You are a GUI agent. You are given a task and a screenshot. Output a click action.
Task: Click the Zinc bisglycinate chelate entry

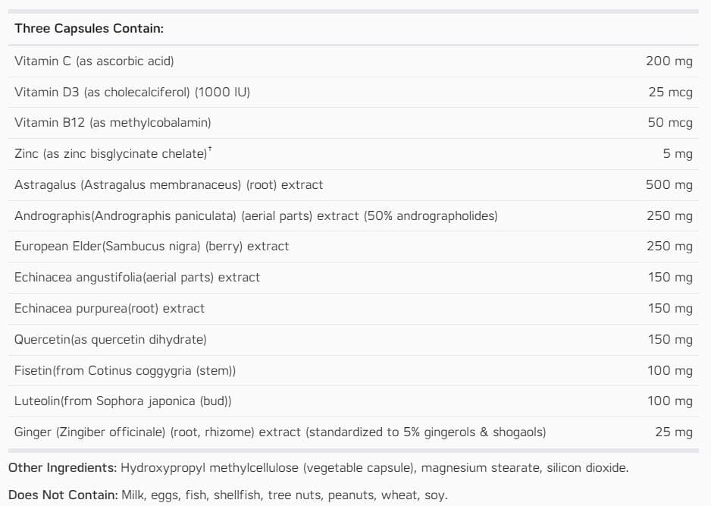click(x=110, y=154)
